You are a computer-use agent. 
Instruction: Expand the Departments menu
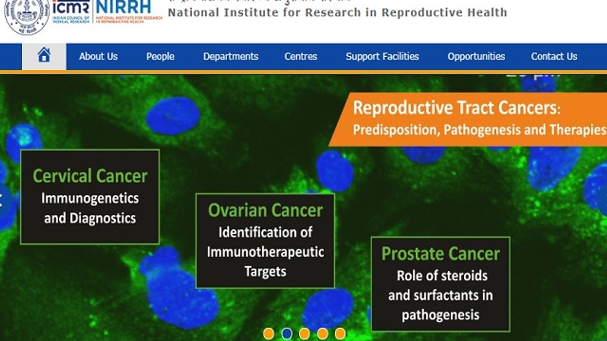tap(231, 57)
